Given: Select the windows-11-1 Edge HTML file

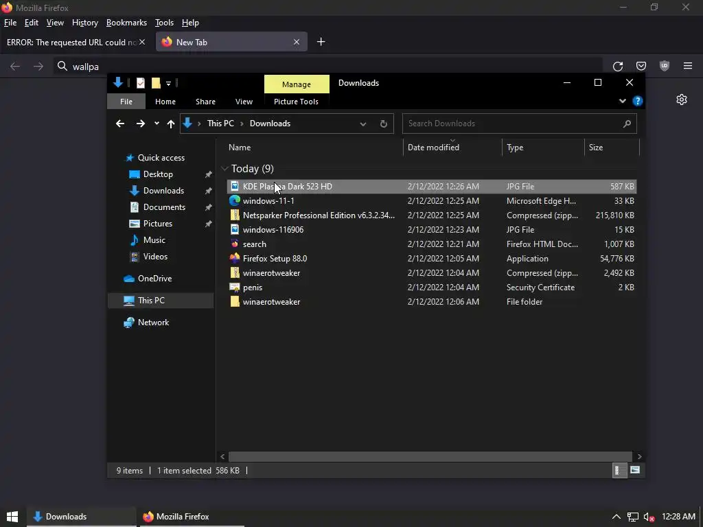Looking at the screenshot, I should (431, 201).
